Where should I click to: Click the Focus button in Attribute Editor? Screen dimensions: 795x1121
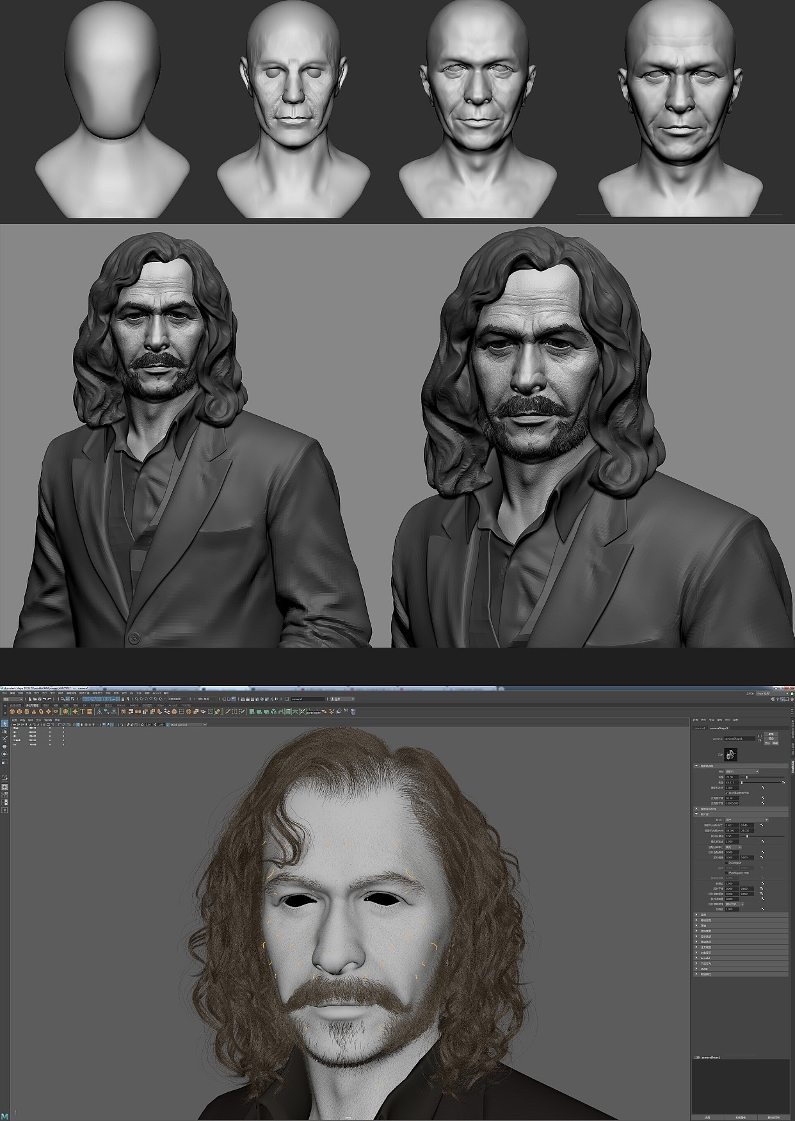click(771, 734)
